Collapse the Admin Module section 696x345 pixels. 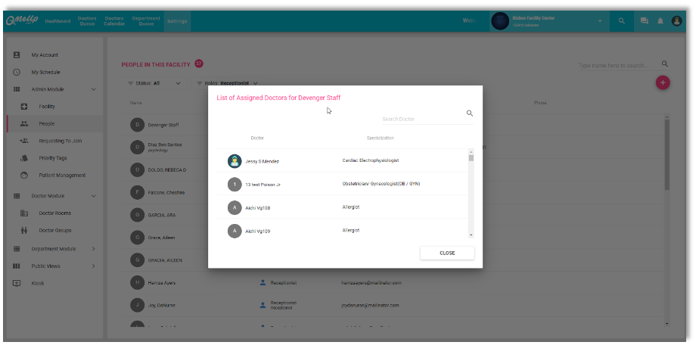pos(94,89)
